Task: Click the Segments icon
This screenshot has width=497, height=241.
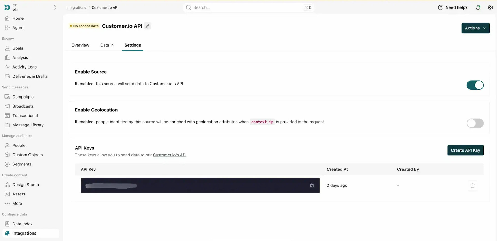Action: pos(7,164)
